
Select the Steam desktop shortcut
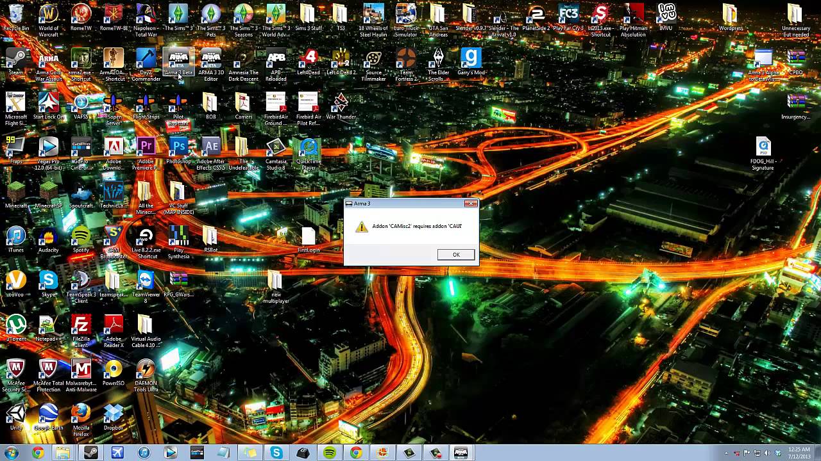tap(16, 62)
